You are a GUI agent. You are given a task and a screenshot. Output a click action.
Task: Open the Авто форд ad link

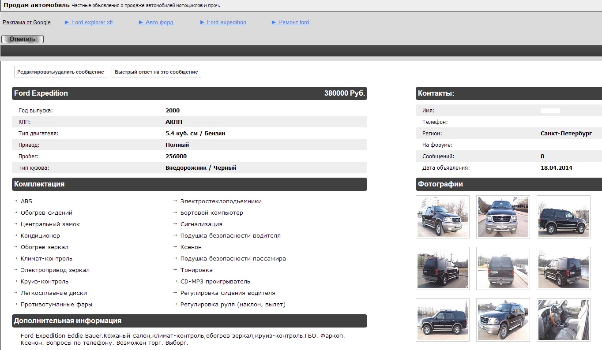[156, 22]
